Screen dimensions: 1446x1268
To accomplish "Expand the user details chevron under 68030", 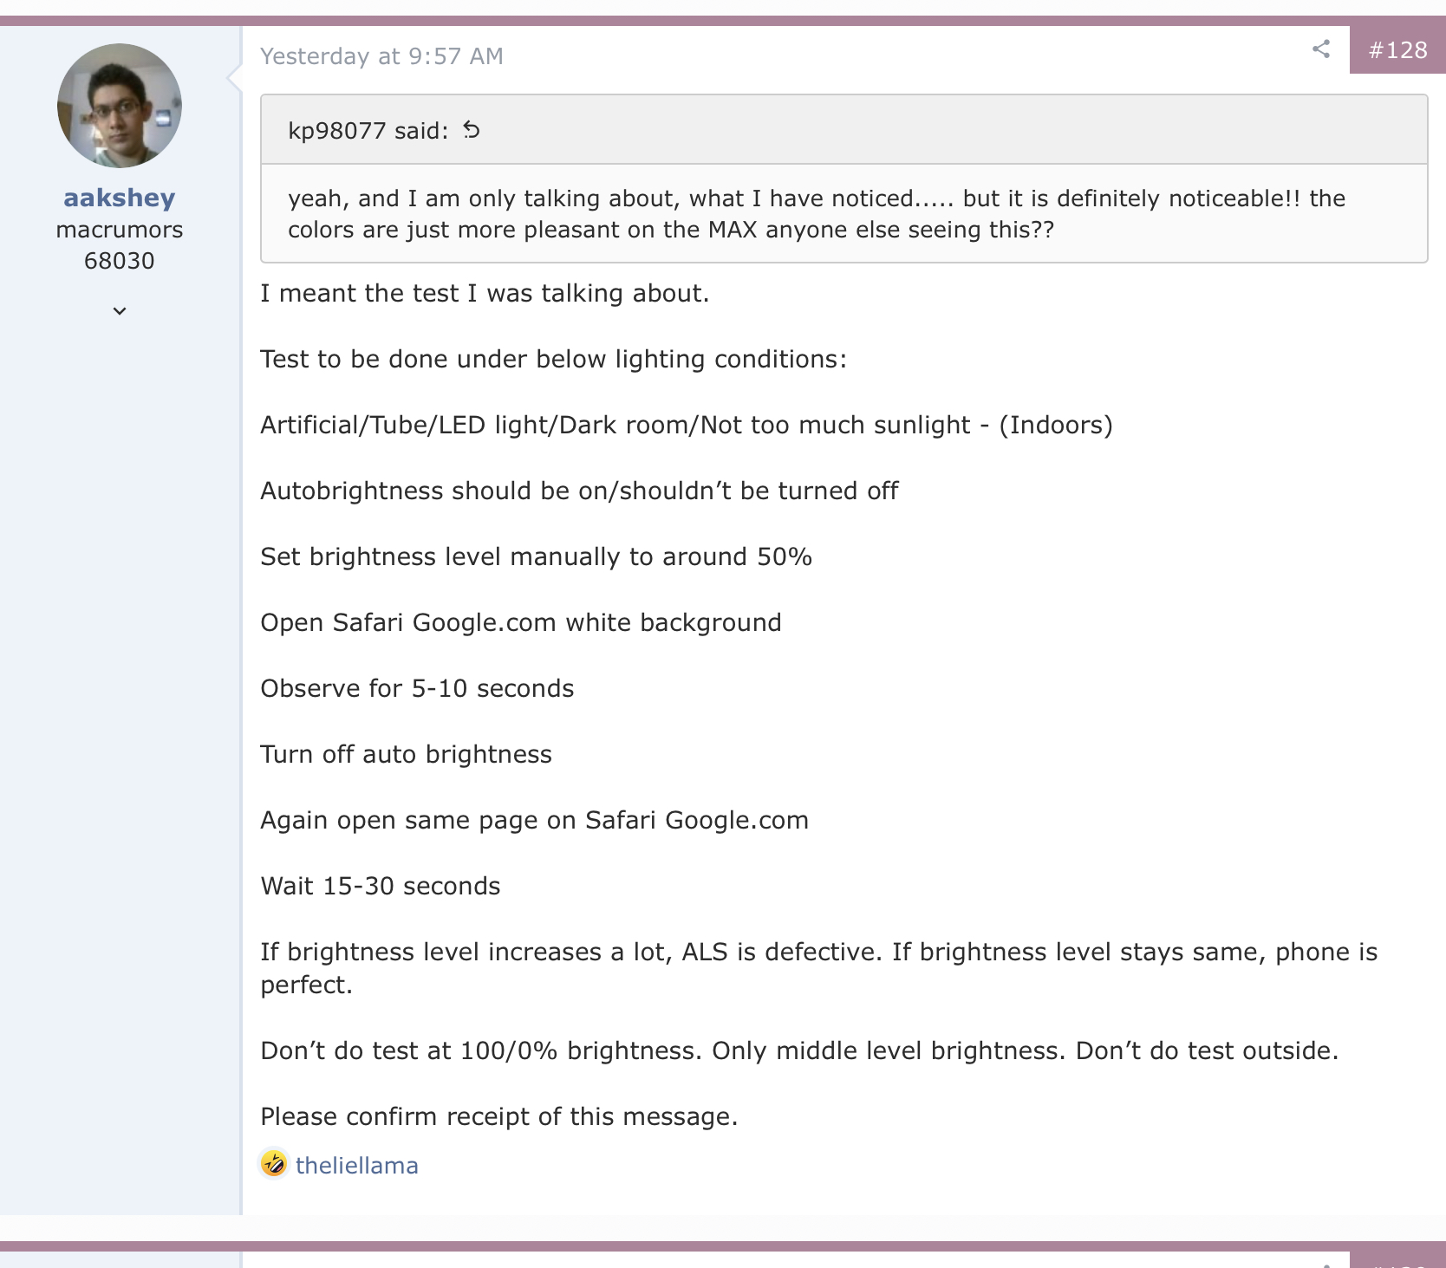I will (120, 311).
